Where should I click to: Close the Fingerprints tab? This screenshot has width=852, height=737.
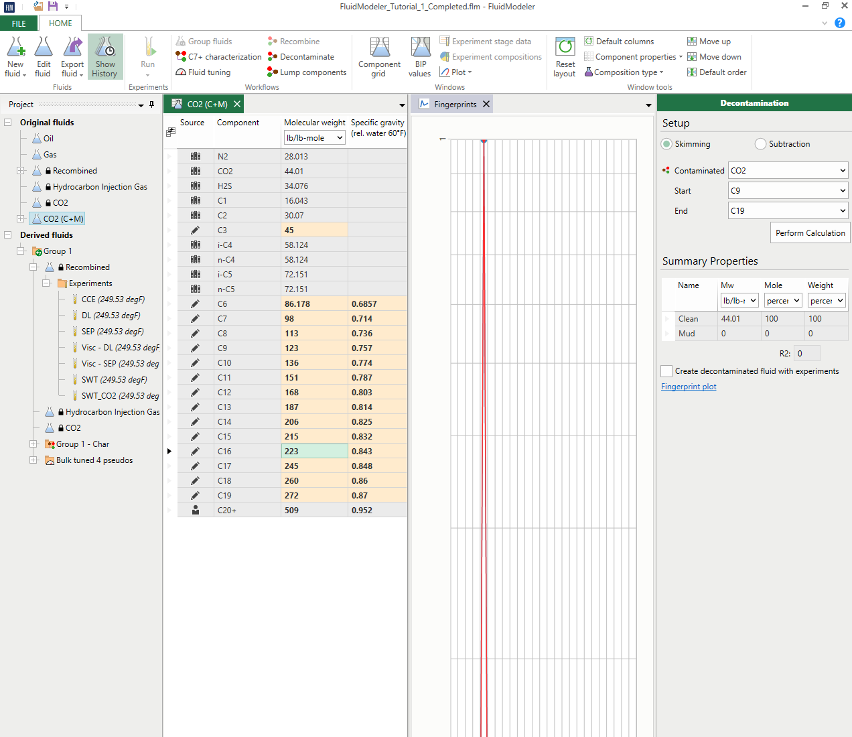pyautogui.click(x=486, y=105)
